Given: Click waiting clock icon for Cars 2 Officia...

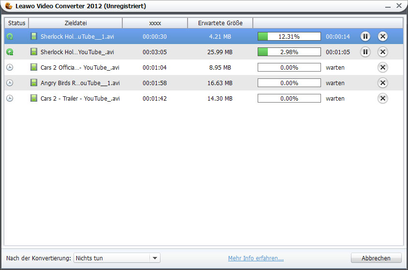Looking at the screenshot, I should coord(10,67).
